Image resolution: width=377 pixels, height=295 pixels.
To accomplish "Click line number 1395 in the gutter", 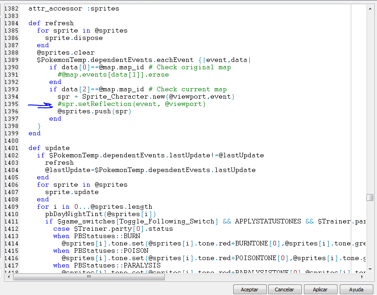I will point(11,104).
